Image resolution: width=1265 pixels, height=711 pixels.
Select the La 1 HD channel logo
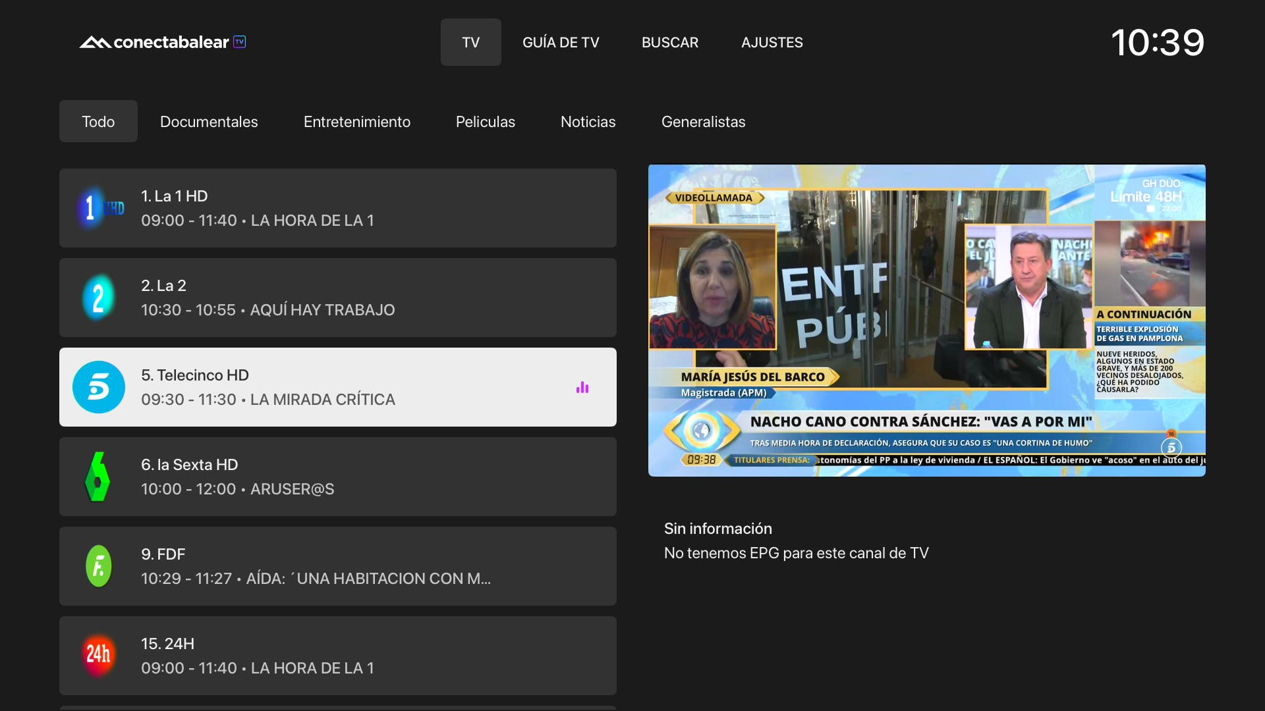99,208
